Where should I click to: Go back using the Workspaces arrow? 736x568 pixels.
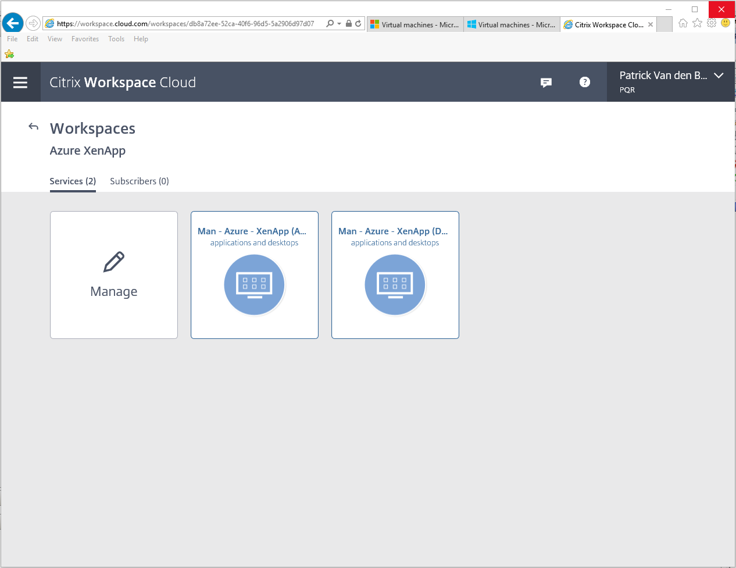[34, 127]
